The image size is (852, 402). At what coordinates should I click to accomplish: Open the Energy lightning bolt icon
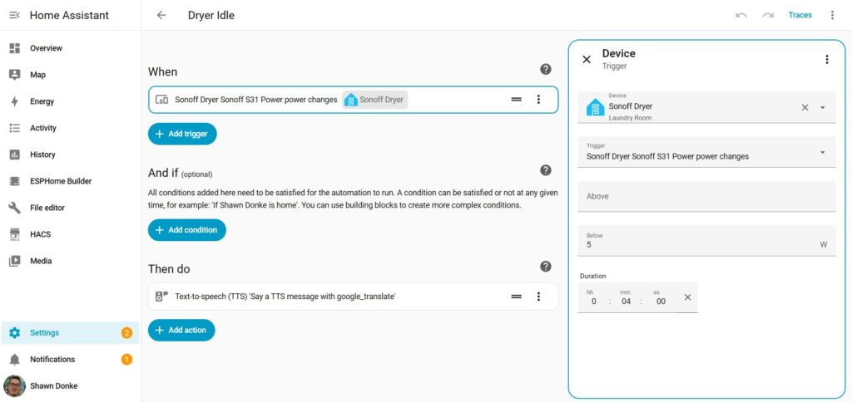coord(15,101)
